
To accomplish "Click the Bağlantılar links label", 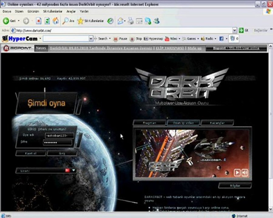I will tap(261, 30).
